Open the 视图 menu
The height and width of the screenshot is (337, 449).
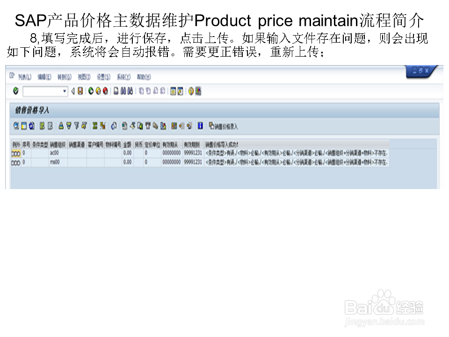point(84,77)
